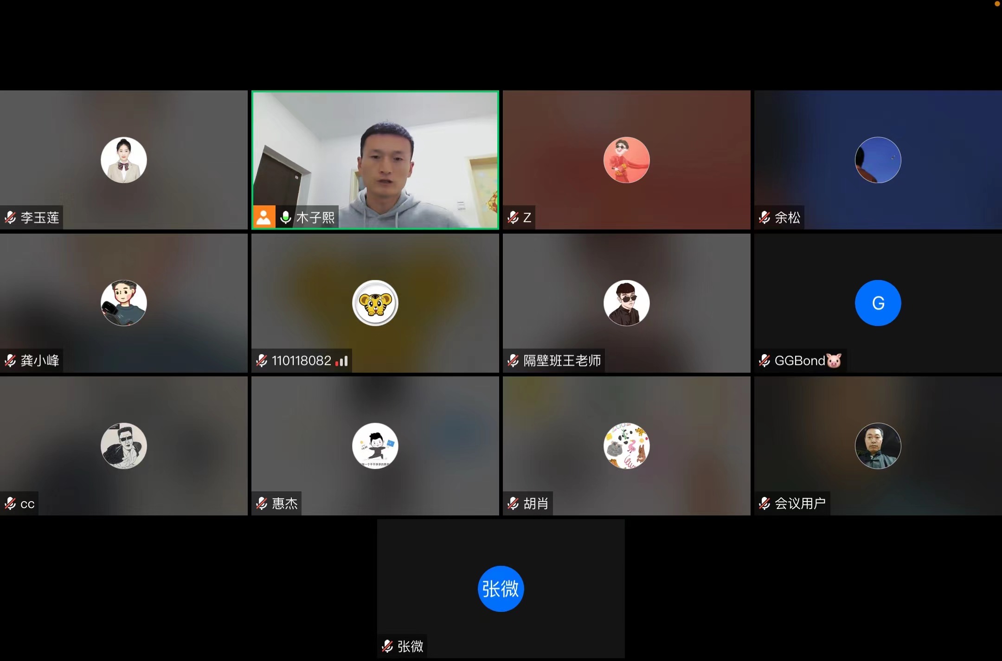Click the muted mic icon next to 余松
The image size is (1002, 661).
pos(764,217)
